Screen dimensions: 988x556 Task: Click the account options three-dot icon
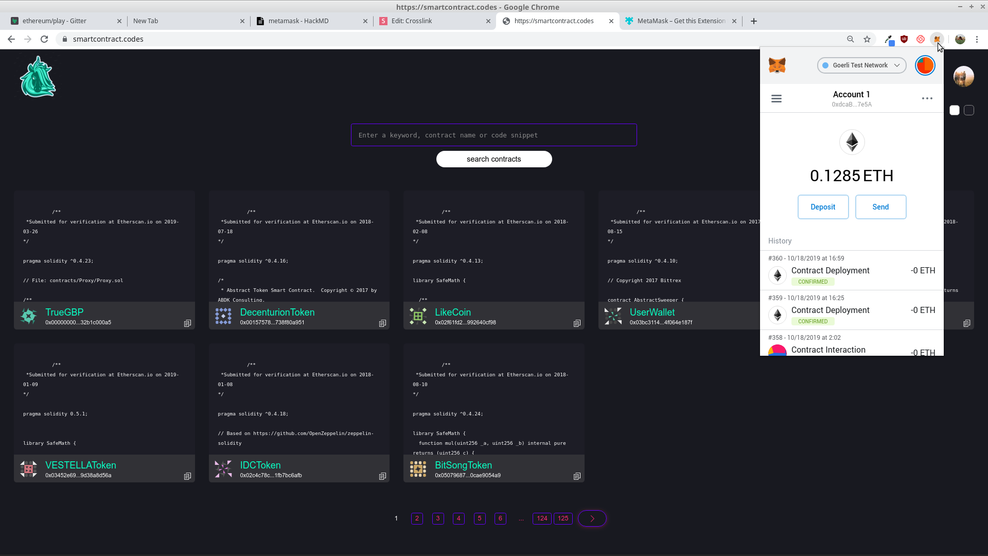(927, 99)
